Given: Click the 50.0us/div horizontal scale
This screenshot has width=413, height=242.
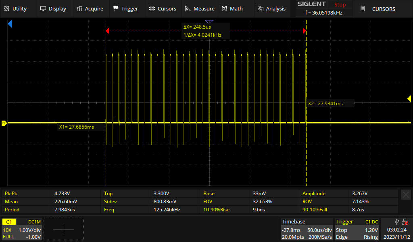Looking at the screenshot, I should pos(319,230).
